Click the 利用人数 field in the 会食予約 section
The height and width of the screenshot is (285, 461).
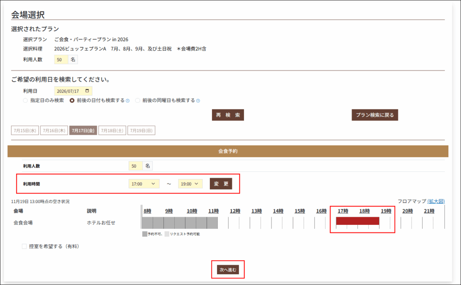coord(135,166)
